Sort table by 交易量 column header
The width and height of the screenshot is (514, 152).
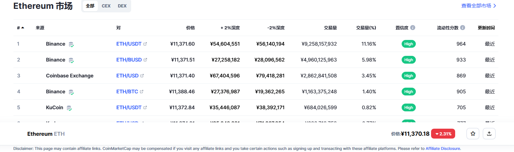(x=330, y=28)
